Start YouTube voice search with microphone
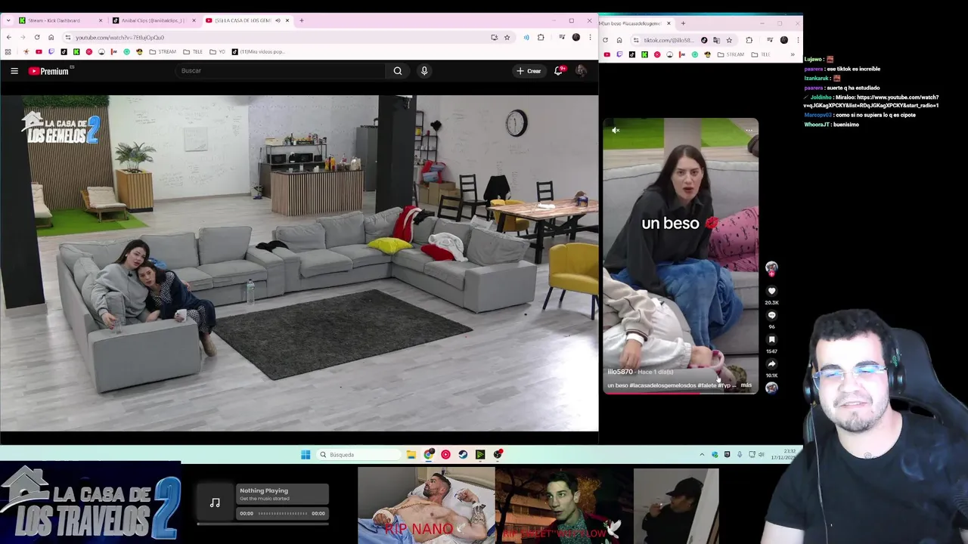This screenshot has height=544, width=968. click(424, 71)
